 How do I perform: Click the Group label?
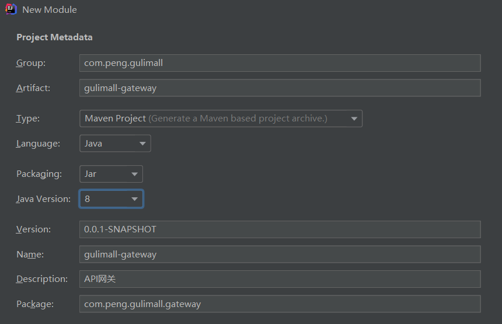click(31, 63)
